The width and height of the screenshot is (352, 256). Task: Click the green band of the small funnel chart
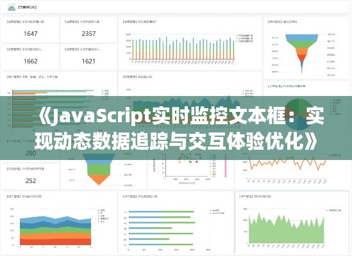click(x=99, y=170)
